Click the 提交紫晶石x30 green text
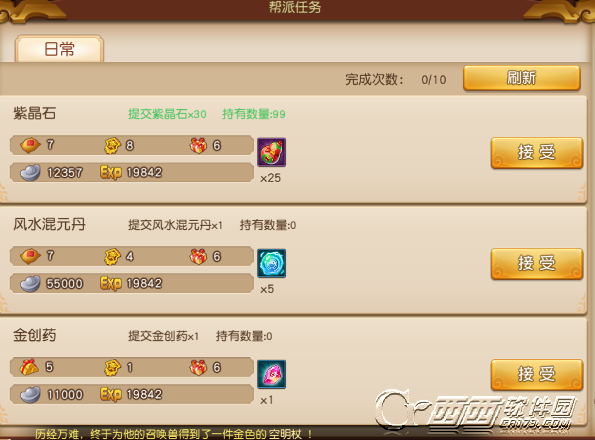595x440 pixels. 167,114
